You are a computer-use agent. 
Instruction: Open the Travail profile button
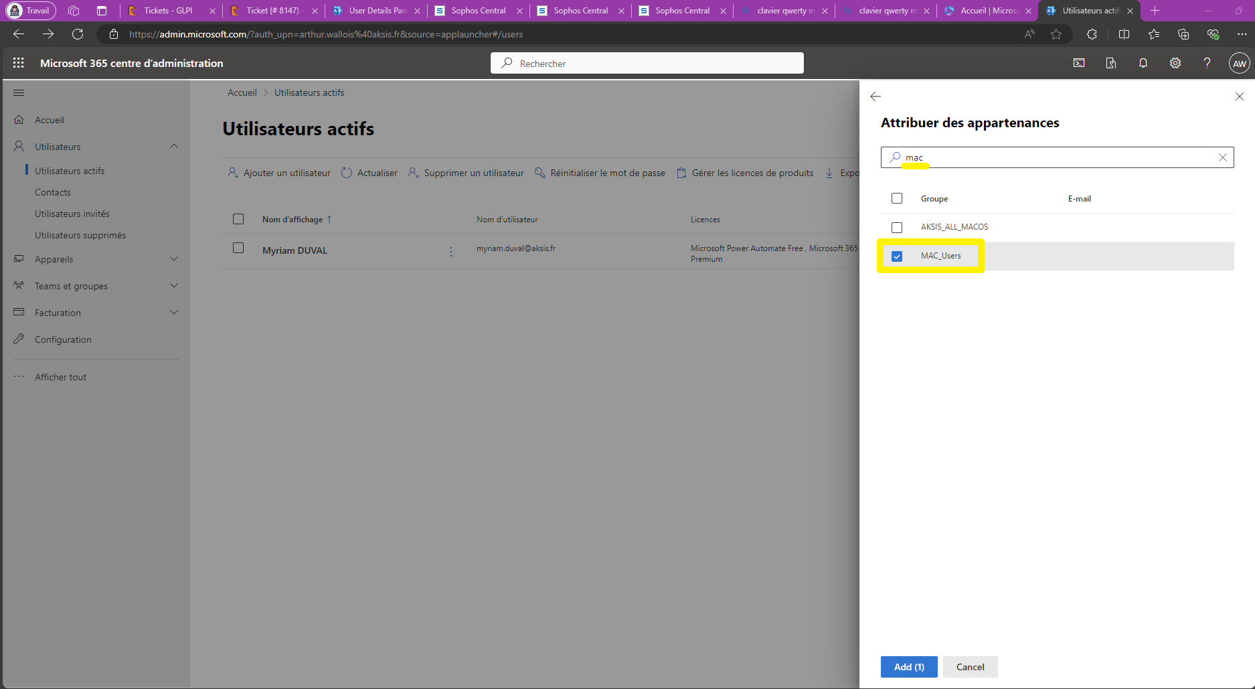pyautogui.click(x=31, y=11)
